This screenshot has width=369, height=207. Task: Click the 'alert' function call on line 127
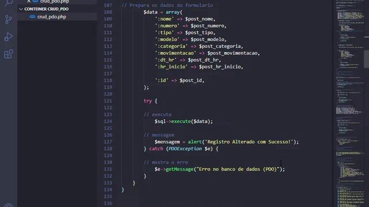pos(195,142)
